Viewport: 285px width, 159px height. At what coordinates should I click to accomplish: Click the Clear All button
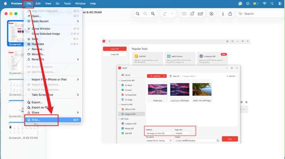click(x=174, y=76)
